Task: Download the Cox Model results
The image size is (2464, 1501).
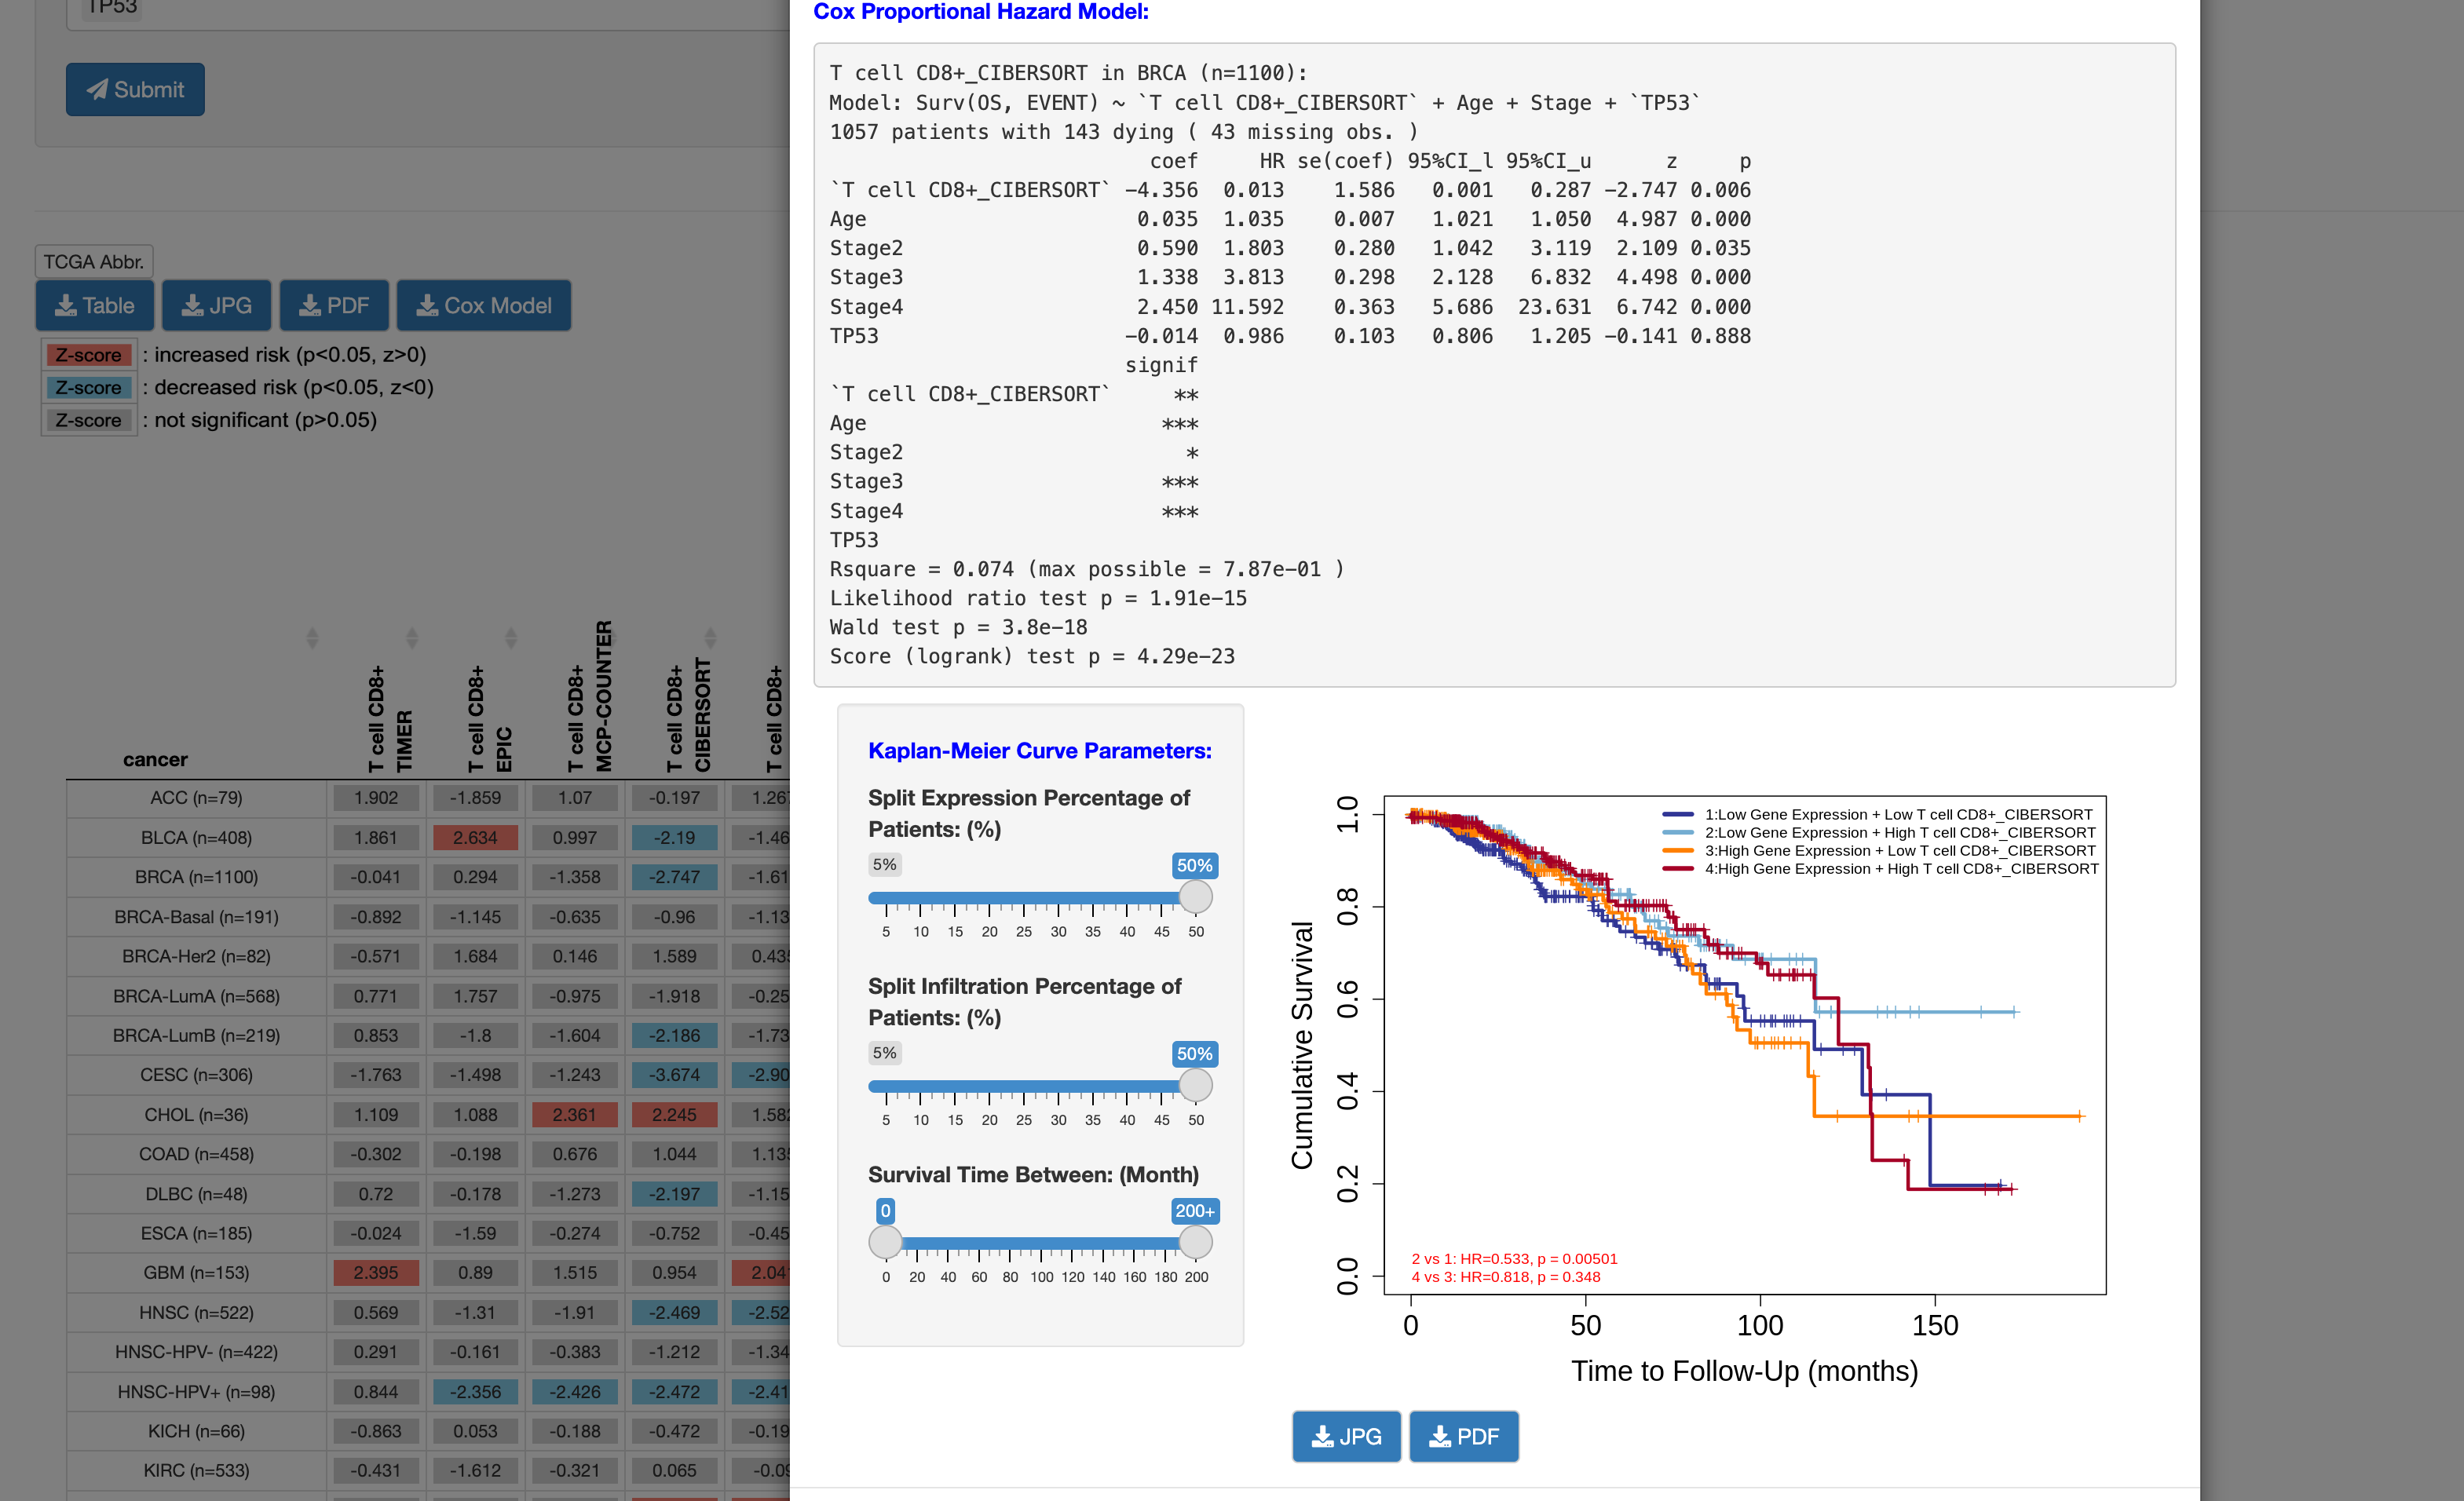Action: tap(484, 305)
